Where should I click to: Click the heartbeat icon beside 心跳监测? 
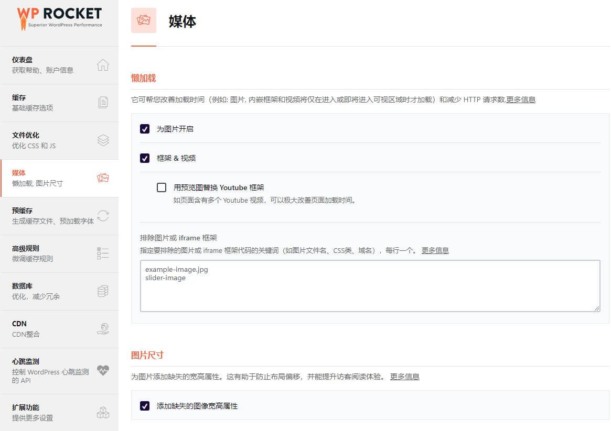tap(103, 370)
